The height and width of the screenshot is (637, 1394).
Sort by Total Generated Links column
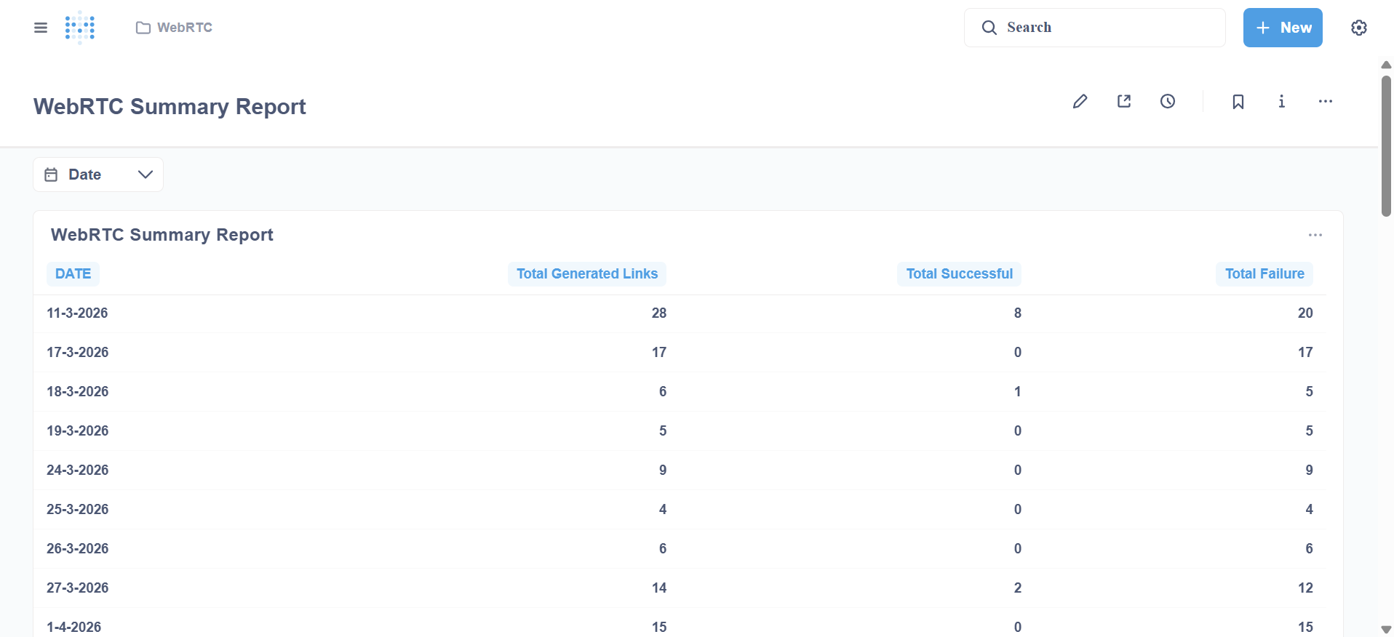click(586, 274)
